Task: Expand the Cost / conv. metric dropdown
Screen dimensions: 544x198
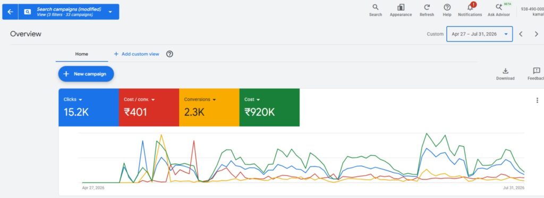Action: tap(153, 99)
